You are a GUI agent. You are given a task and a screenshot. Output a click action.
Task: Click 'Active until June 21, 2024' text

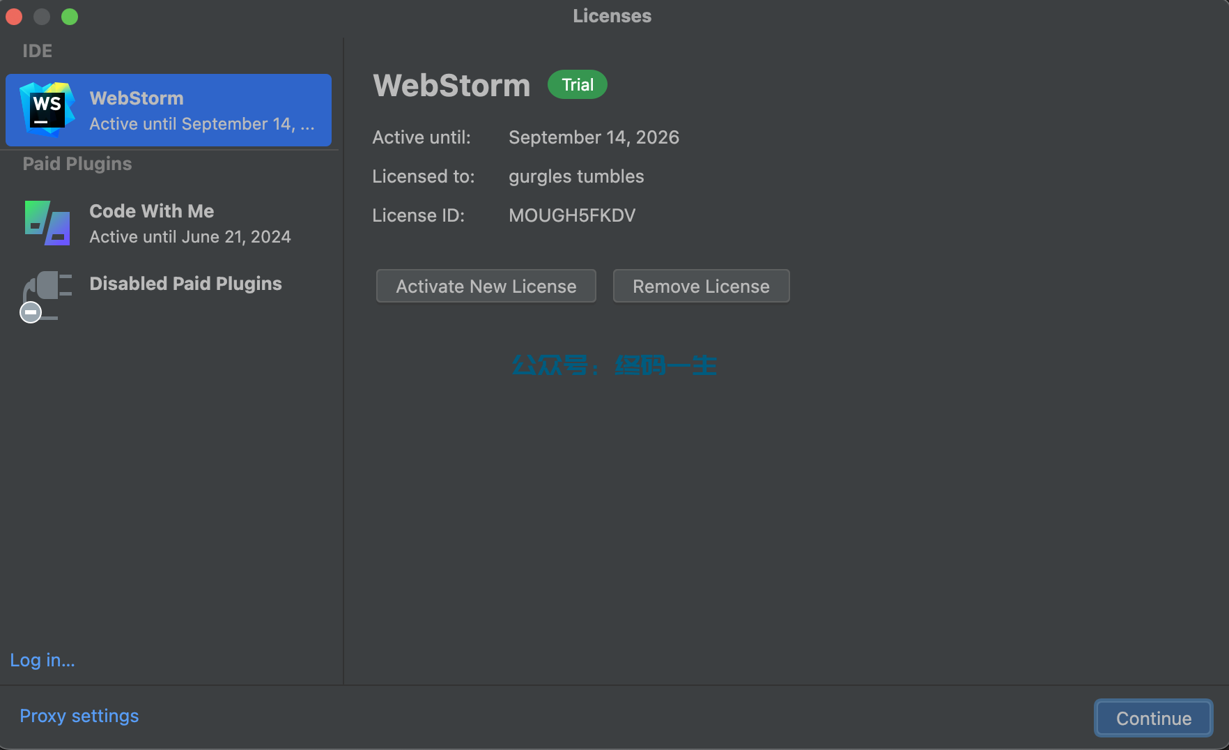click(x=190, y=237)
